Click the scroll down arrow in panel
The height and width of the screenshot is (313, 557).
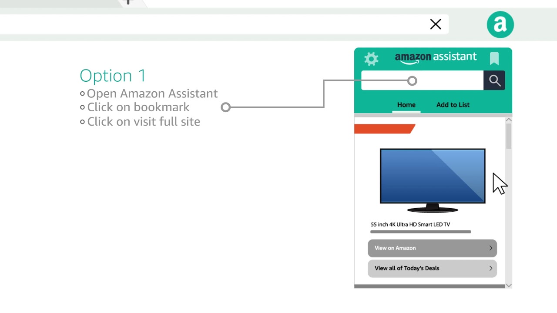coord(509,285)
